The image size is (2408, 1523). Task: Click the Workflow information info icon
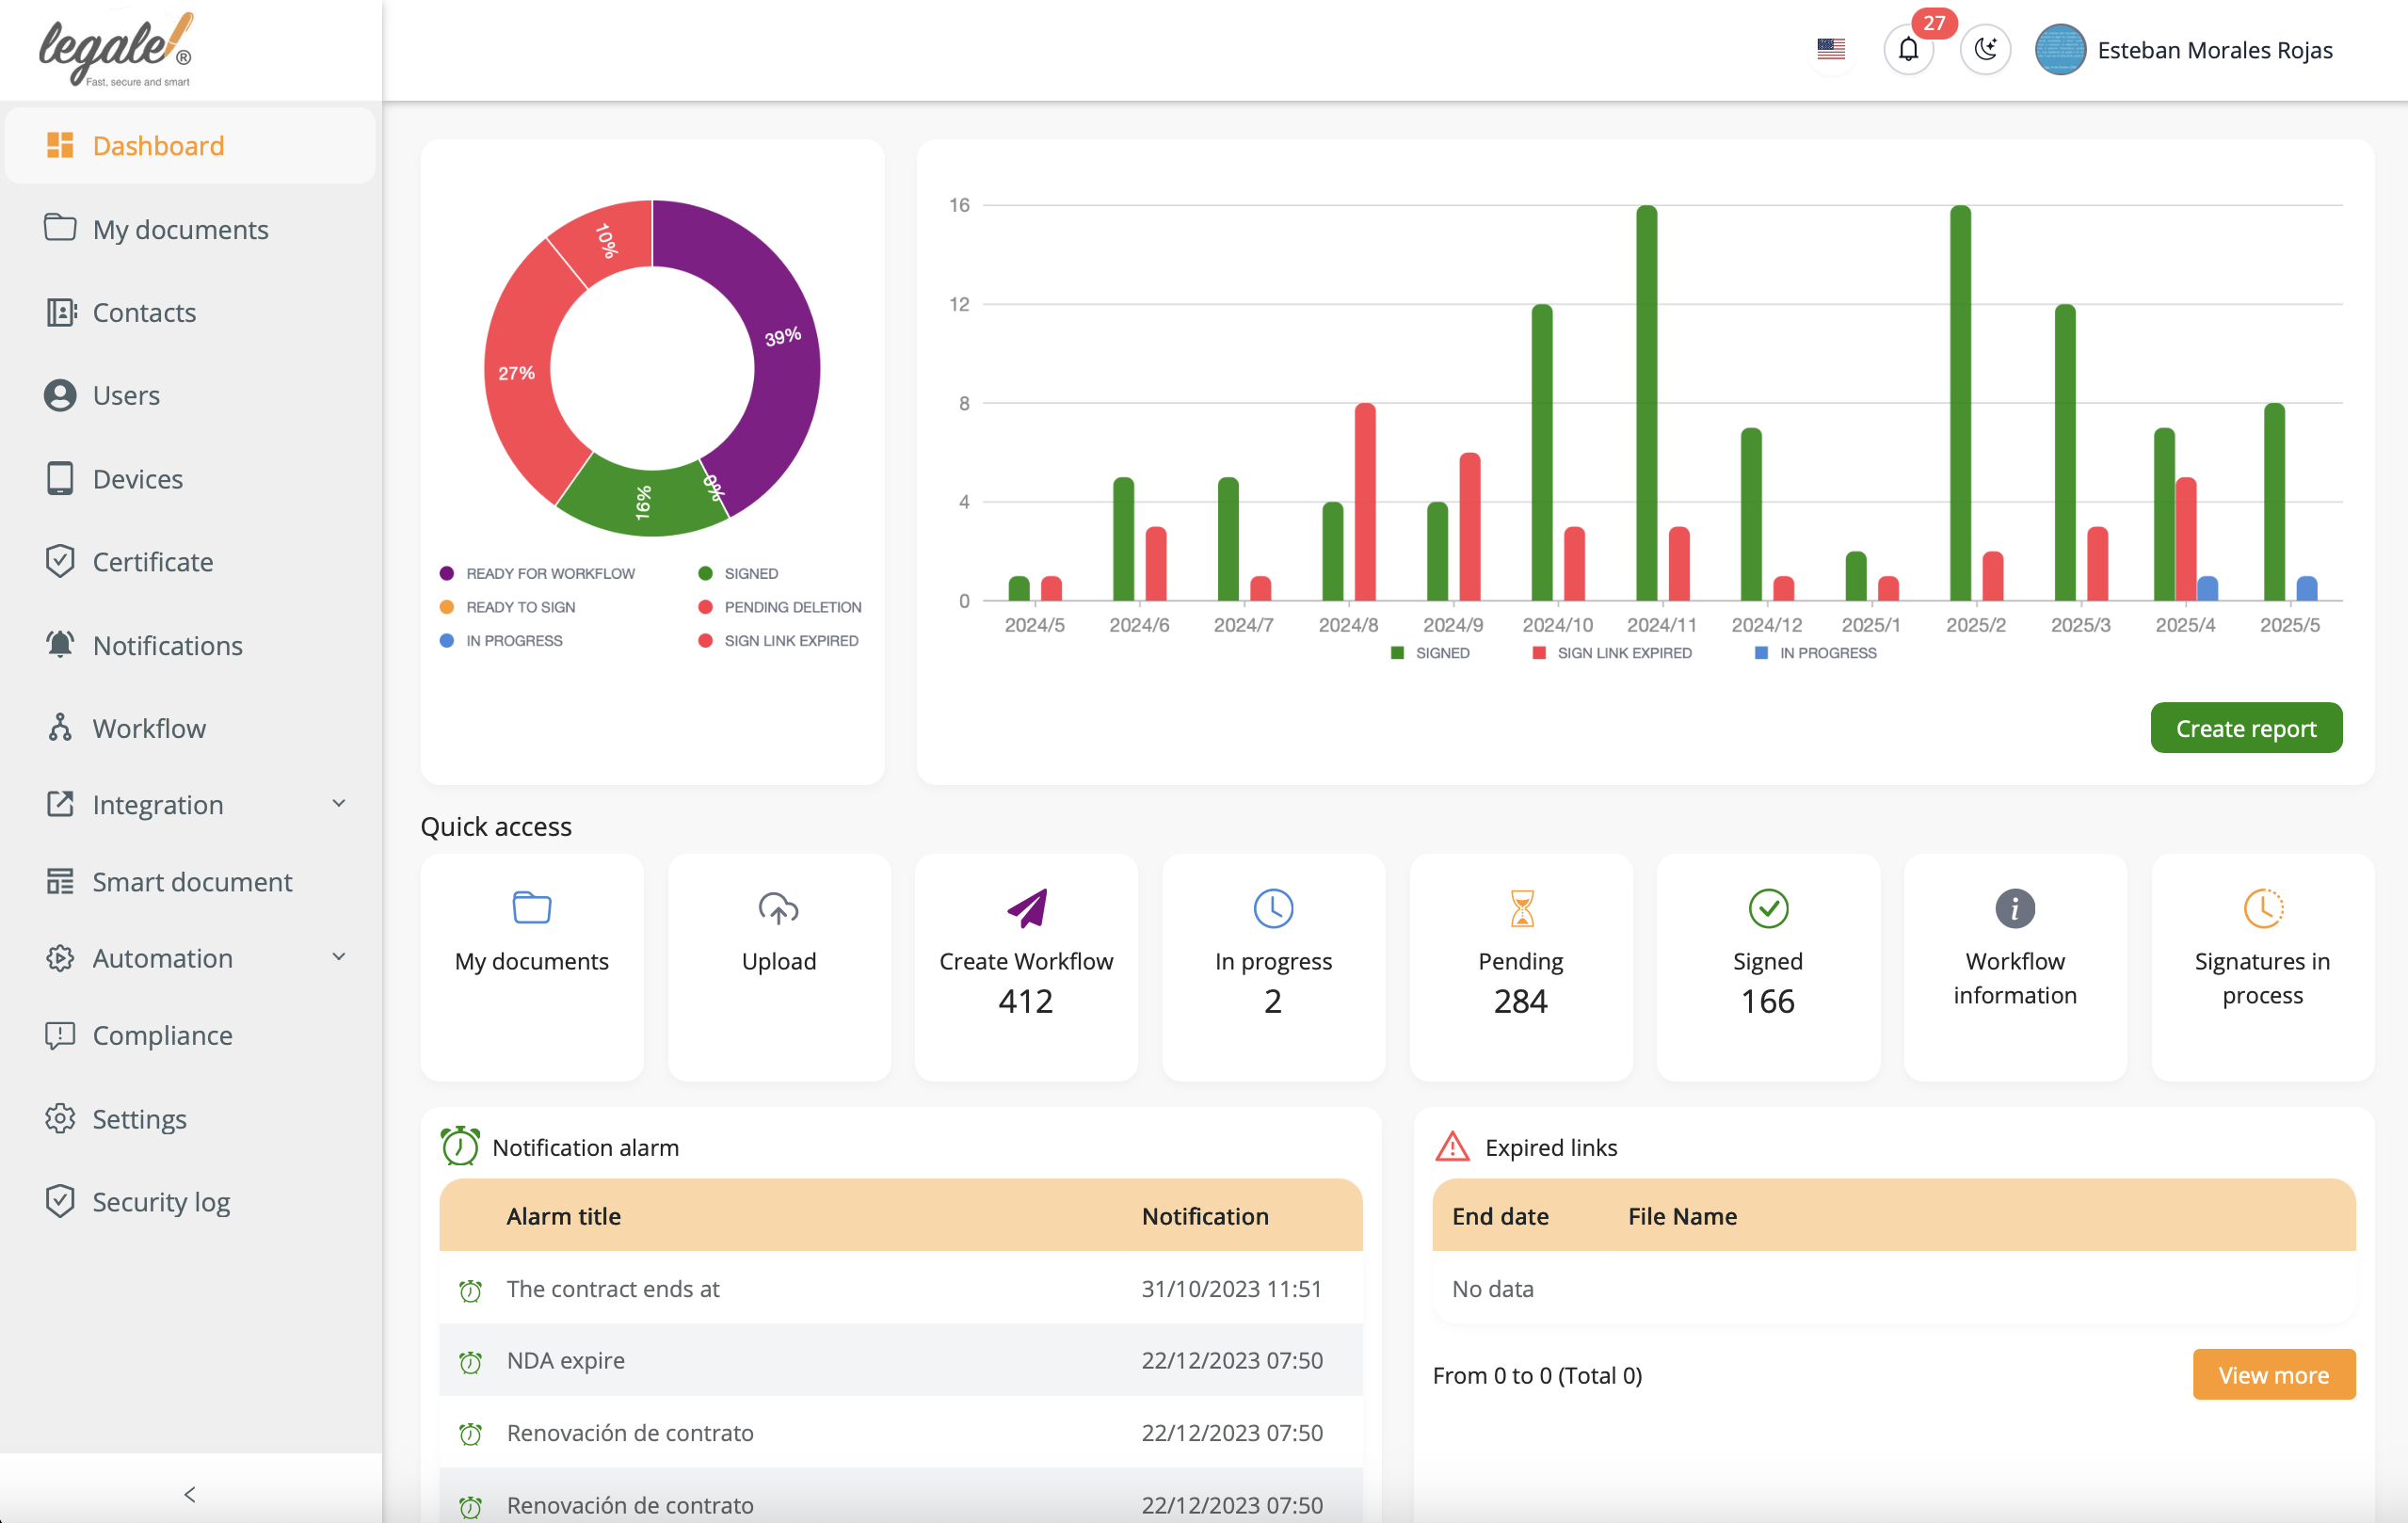tap(2014, 908)
